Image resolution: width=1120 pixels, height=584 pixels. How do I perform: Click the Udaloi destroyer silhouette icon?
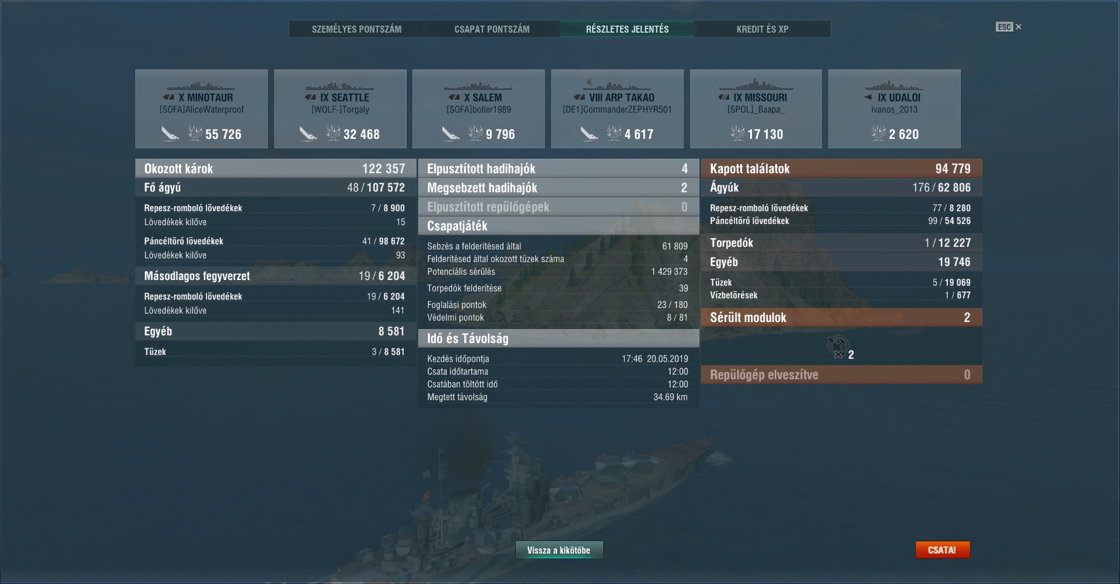894,86
